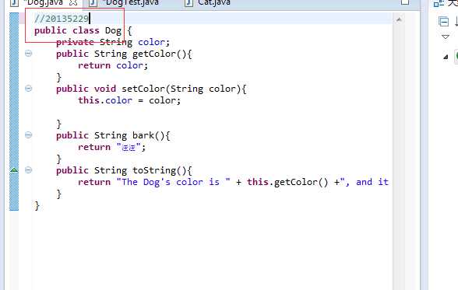This screenshot has width=458, height=290.
Task: Switch to the DogTest.java tab
Action: pos(131,2)
